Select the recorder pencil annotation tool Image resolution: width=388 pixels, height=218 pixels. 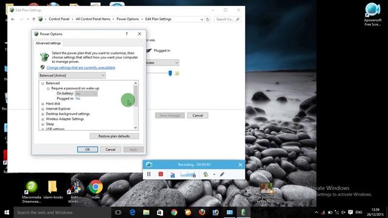222,174
